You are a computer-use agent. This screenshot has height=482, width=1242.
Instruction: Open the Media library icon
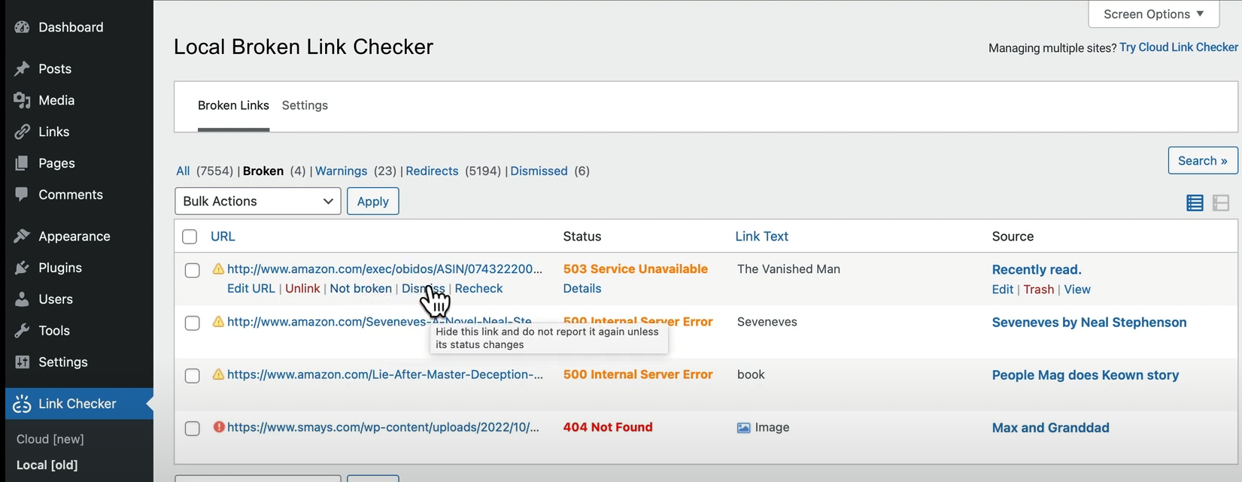click(22, 101)
